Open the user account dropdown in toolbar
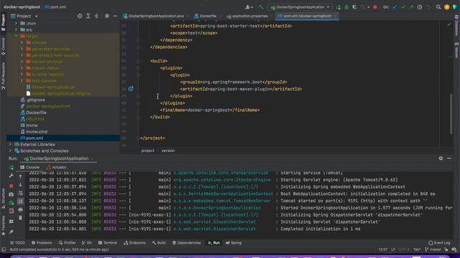 249,7
